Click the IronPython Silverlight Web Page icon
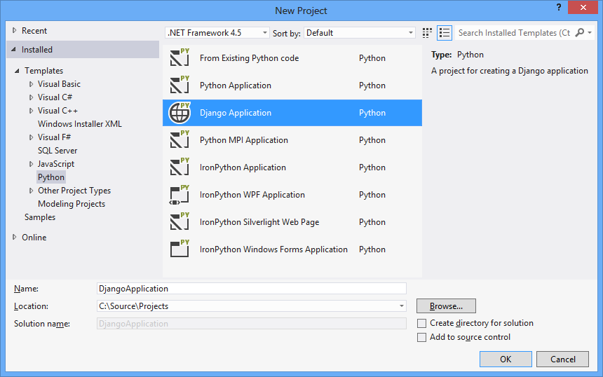 pyautogui.click(x=179, y=221)
